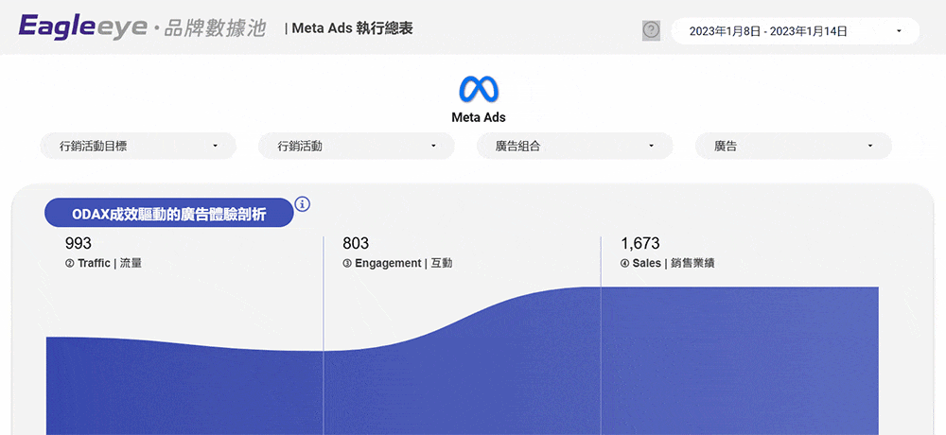Click the Traffic | 流量 label
Viewport: 946px width, 435px height.
coord(103,264)
